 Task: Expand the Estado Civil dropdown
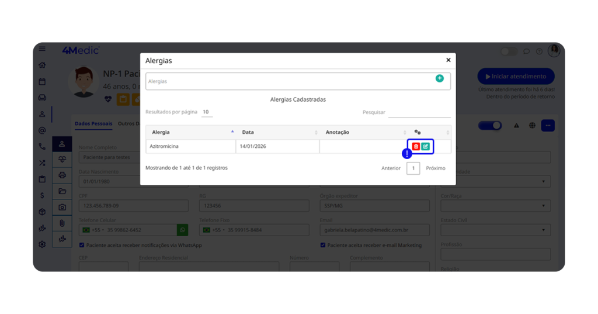(x=495, y=230)
